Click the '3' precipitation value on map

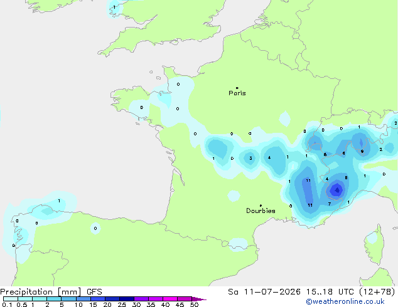click(250, 159)
